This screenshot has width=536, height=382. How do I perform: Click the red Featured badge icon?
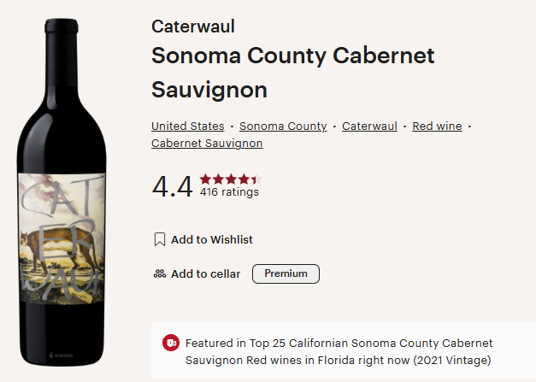click(x=171, y=343)
